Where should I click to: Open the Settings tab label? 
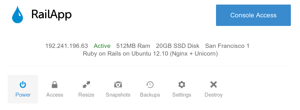point(182,95)
